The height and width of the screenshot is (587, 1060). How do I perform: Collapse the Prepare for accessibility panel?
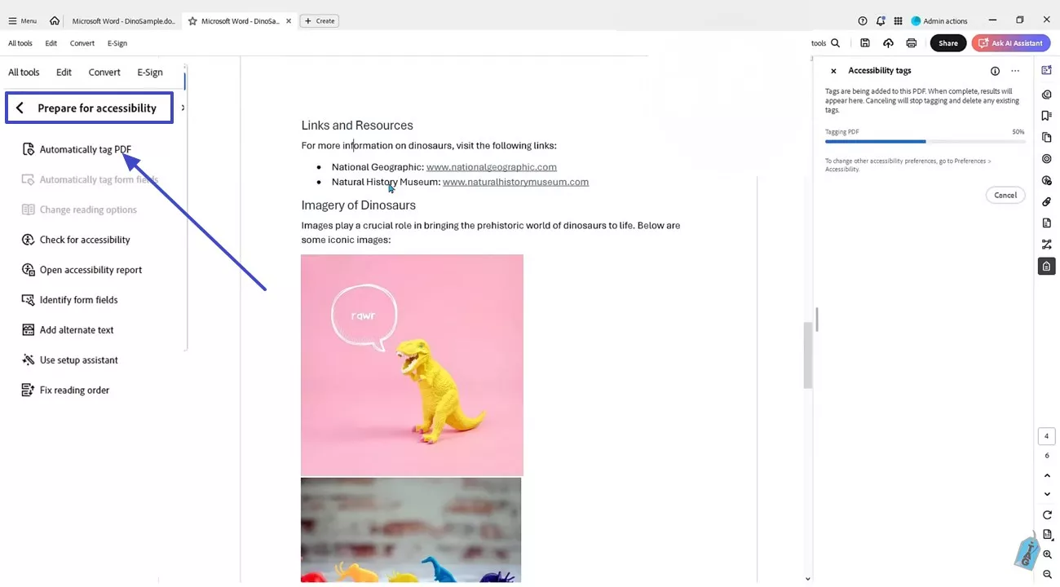pos(20,108)
